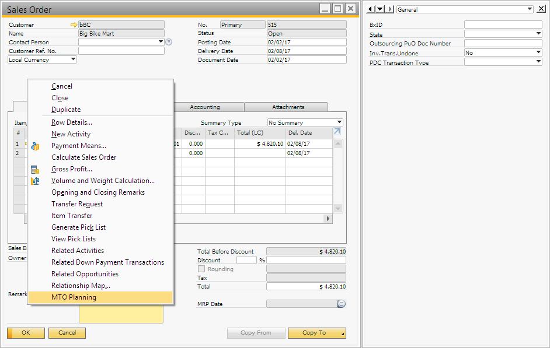550x348 pixels.
Task: Go to previous user-defined field category
Action: click(x=370, y=9)
